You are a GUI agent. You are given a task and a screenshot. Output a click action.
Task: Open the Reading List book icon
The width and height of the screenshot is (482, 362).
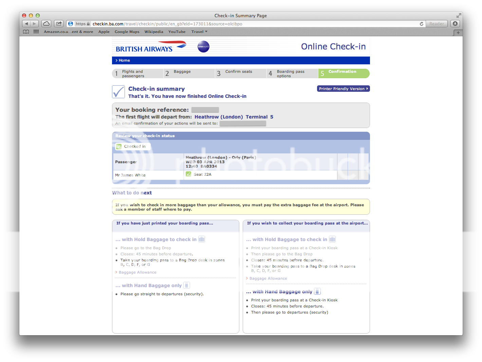click(x=26, y=32)
